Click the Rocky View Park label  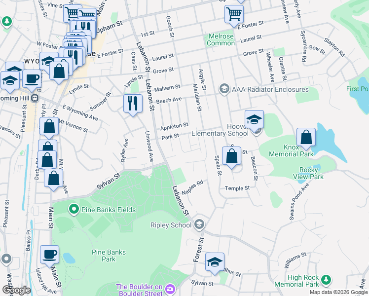click(x=308, y=173)
